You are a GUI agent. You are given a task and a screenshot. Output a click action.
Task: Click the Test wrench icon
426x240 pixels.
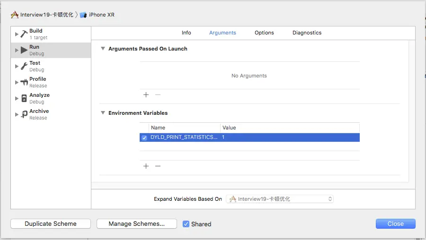click(24, 66)
